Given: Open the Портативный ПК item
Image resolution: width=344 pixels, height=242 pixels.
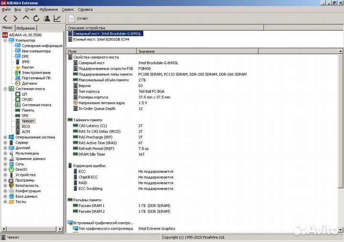Looking at the screenshot, I should point(36,78).
